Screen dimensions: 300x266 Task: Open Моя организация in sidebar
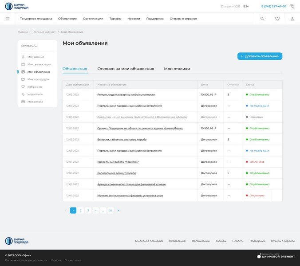tap(39, 64)
